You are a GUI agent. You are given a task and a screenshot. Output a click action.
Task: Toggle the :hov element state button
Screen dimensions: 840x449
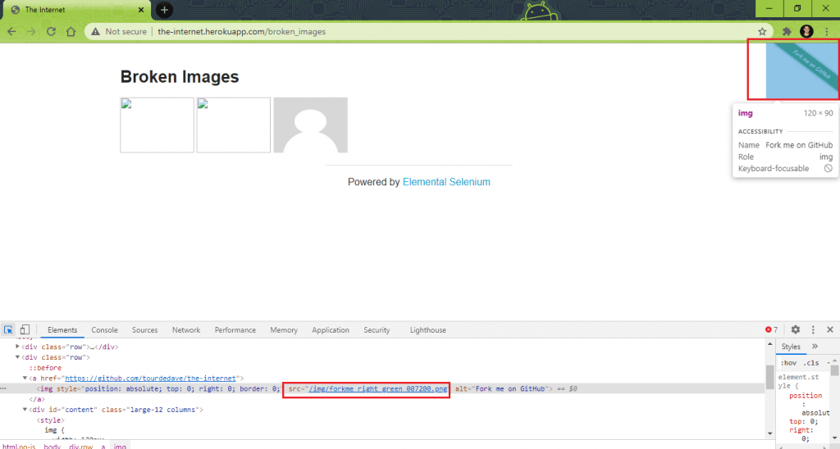pyautogui.click(x=788, y=363)
